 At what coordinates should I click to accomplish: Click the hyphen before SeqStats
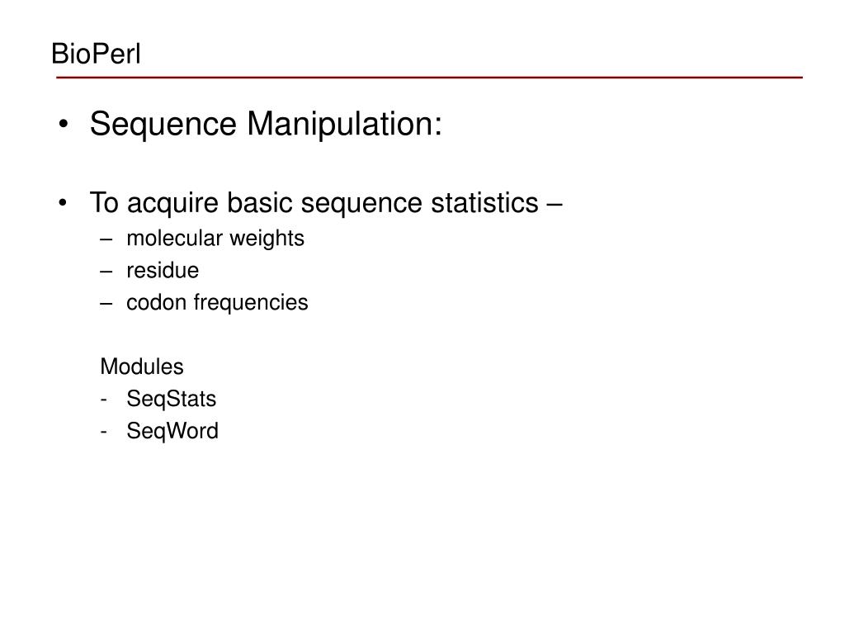pos(103,400)
